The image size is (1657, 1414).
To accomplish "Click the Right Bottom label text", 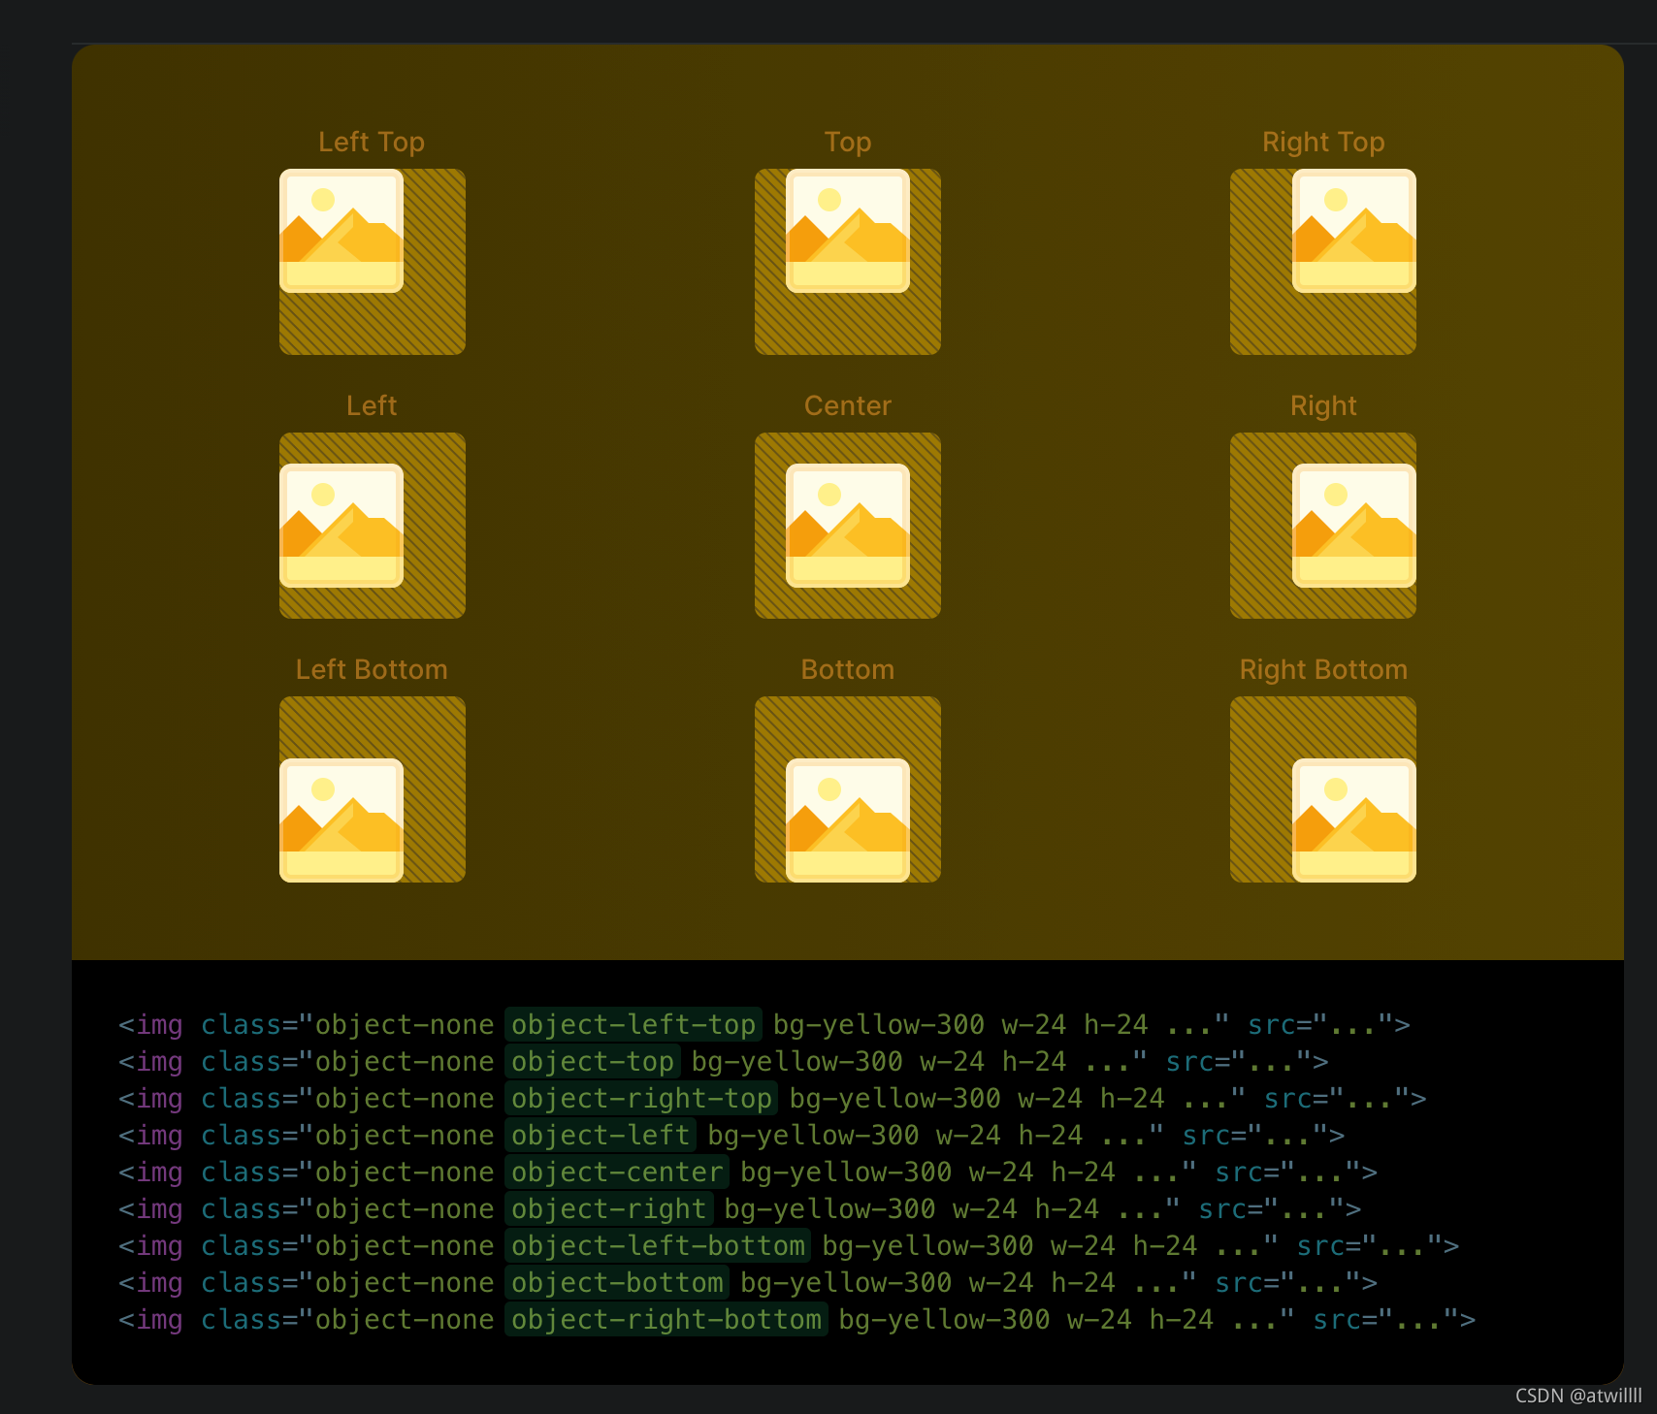I will 1323,669.
